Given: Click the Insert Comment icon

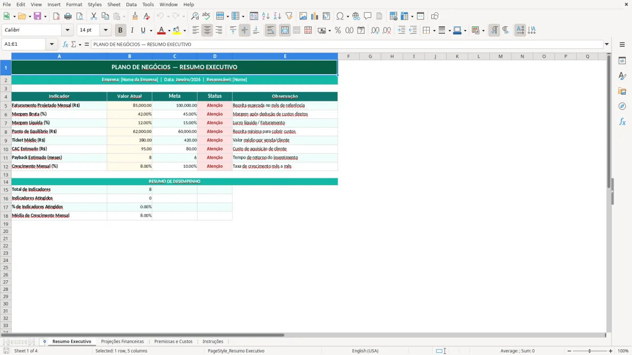Looking at the screenshot, I should [368, 16].
